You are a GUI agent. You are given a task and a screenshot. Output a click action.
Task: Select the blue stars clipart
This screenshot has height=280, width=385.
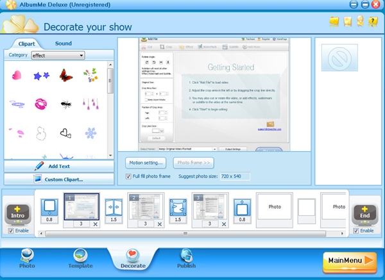[x=41, y=76]
